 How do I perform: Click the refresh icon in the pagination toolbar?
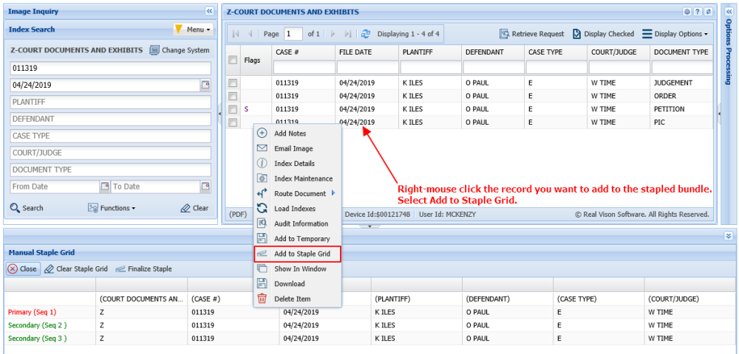point(365,34)
